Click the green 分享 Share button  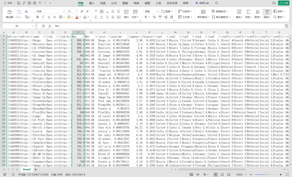284,3
